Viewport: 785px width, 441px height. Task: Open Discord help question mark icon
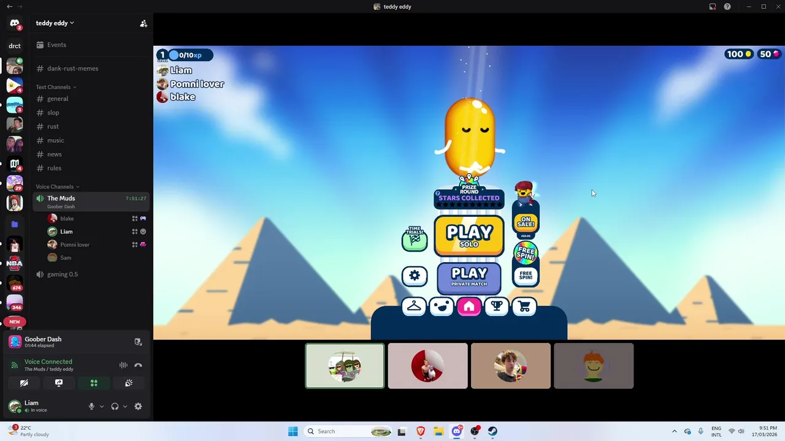727,7
